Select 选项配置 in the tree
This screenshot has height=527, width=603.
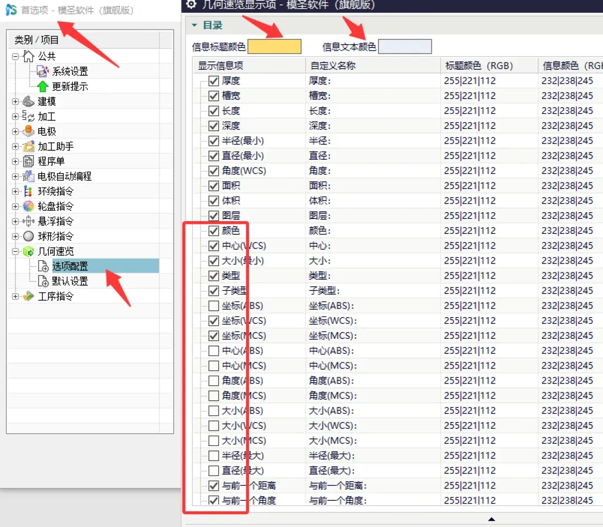(70, 266)
